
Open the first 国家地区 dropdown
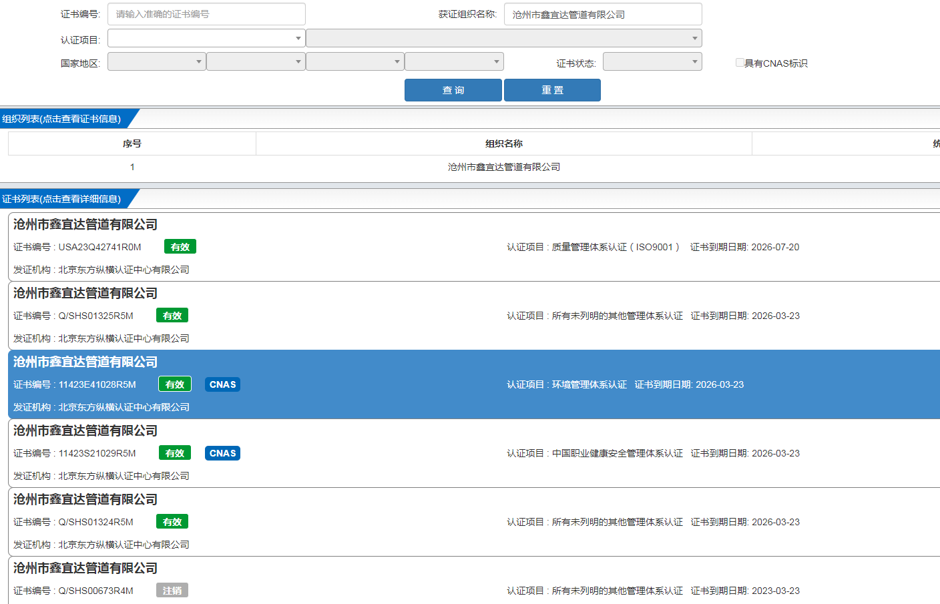click(157, 61)
